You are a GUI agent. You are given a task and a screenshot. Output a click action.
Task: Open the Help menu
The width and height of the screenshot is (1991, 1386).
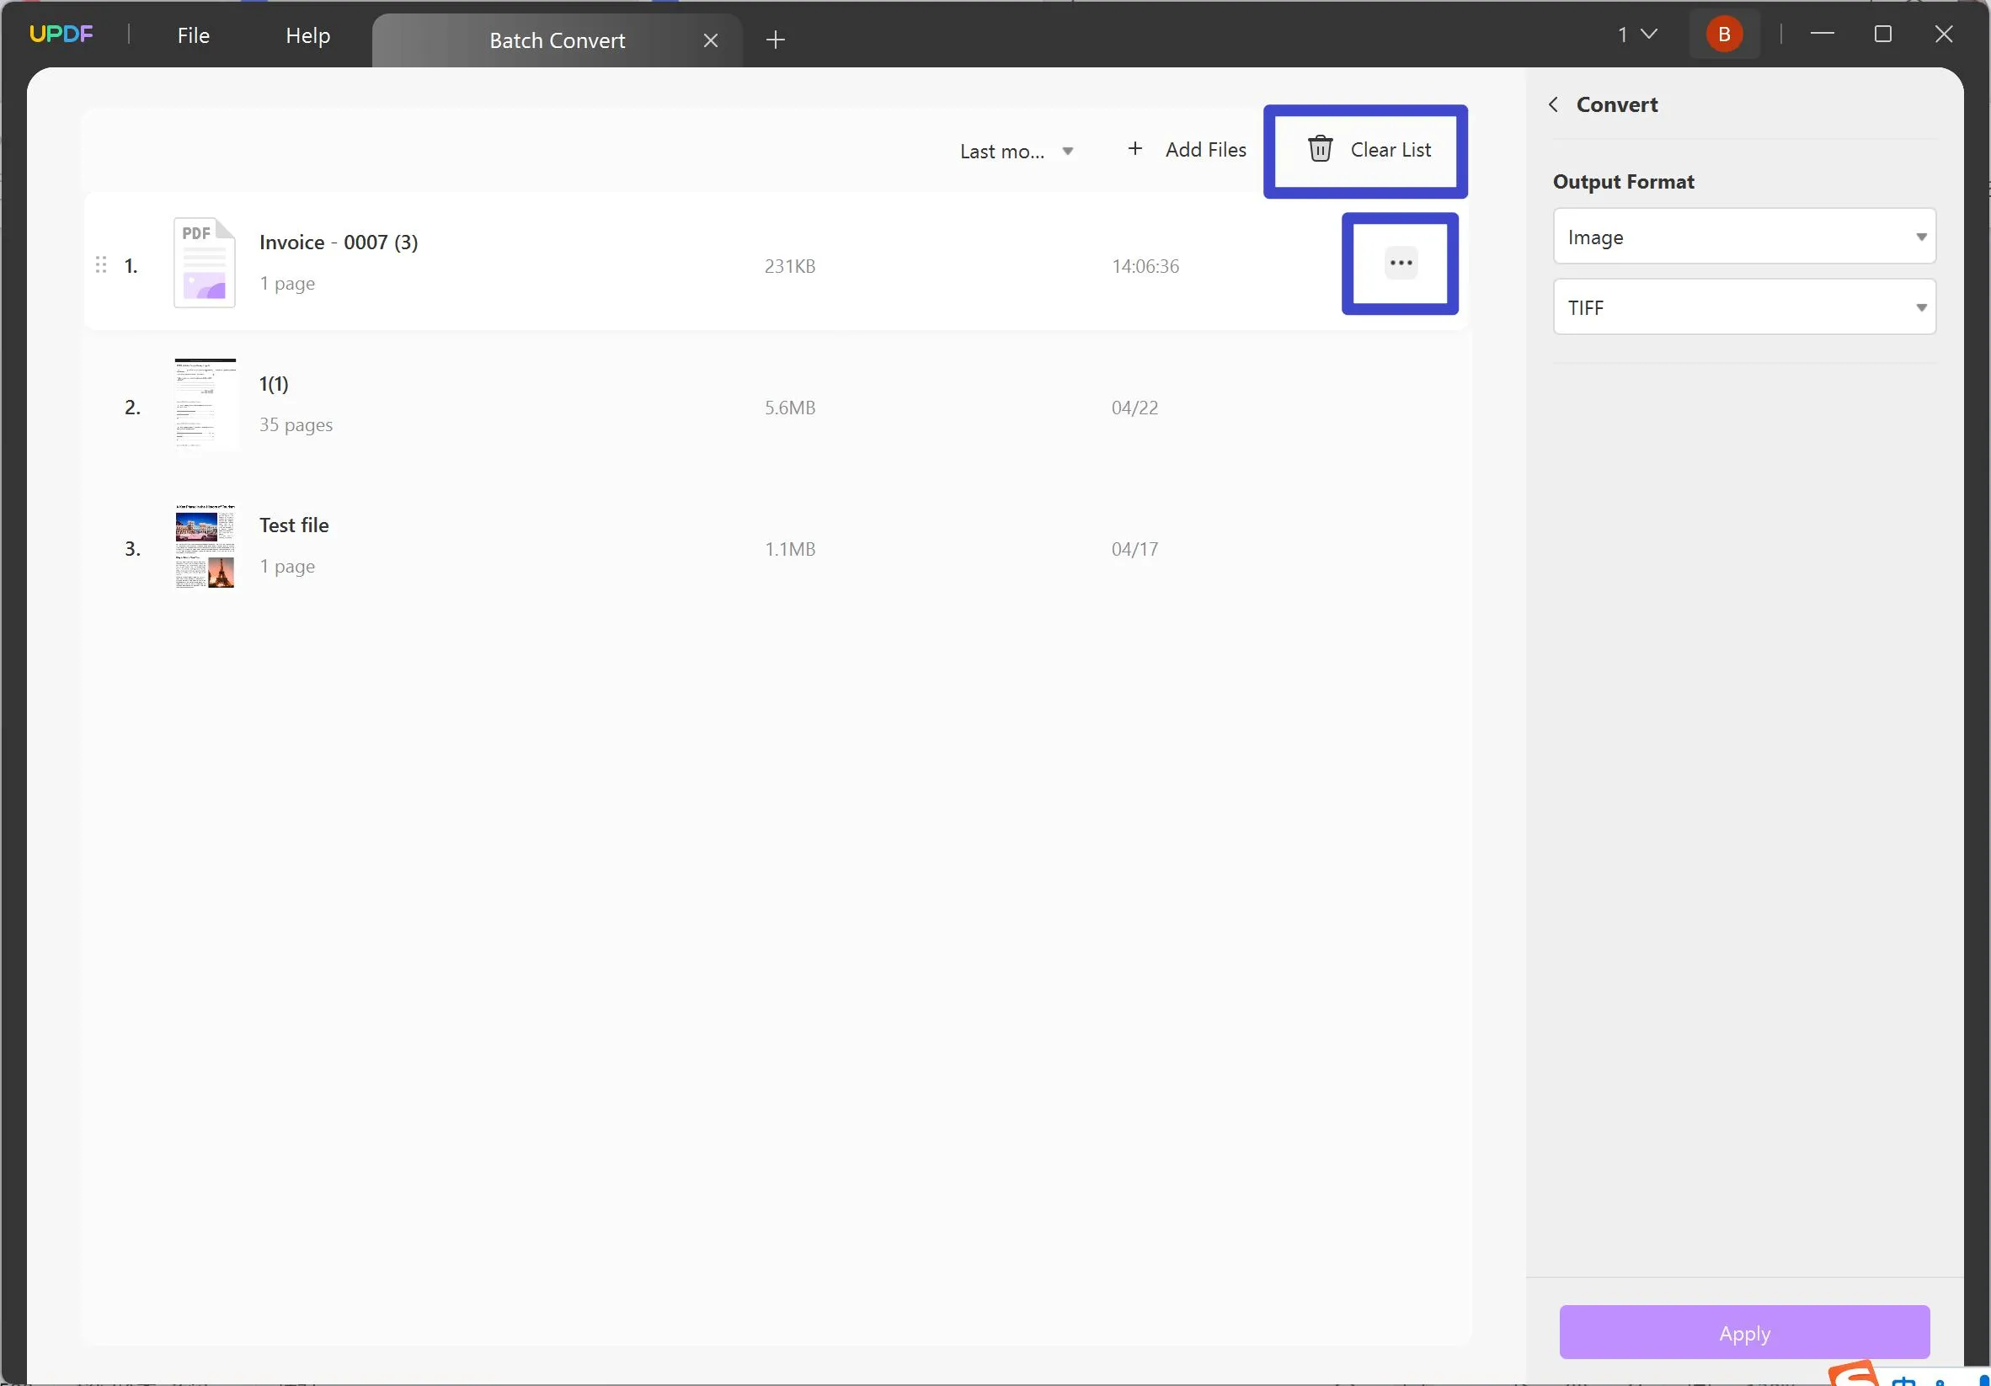point(308,35)
